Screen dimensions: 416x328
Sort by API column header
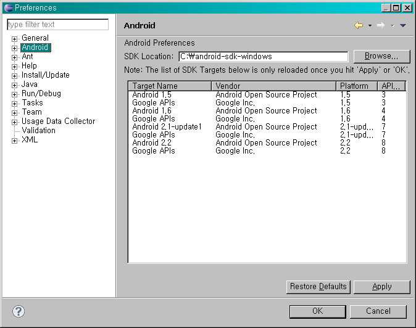coord(391,86)
